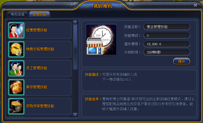Click the 销售价格管理技能 gold coin icon

coord(16,49)
